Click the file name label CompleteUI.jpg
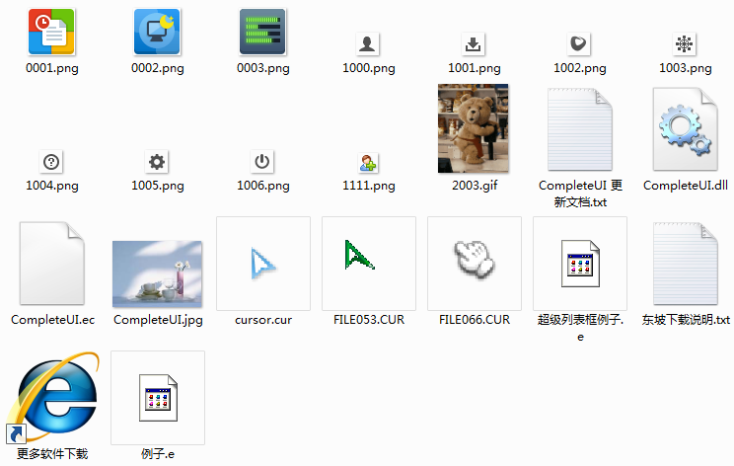 [158, 320]
